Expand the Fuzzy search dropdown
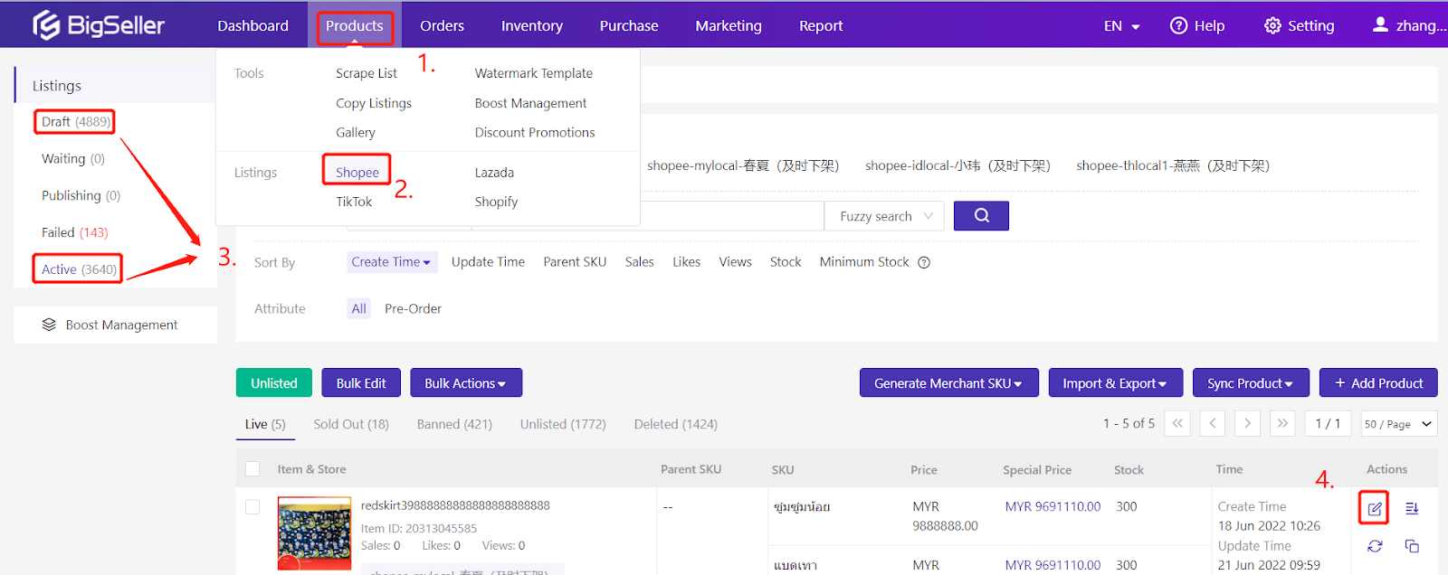The width and height of the screenshot is (1448, 575). [884, 216]
